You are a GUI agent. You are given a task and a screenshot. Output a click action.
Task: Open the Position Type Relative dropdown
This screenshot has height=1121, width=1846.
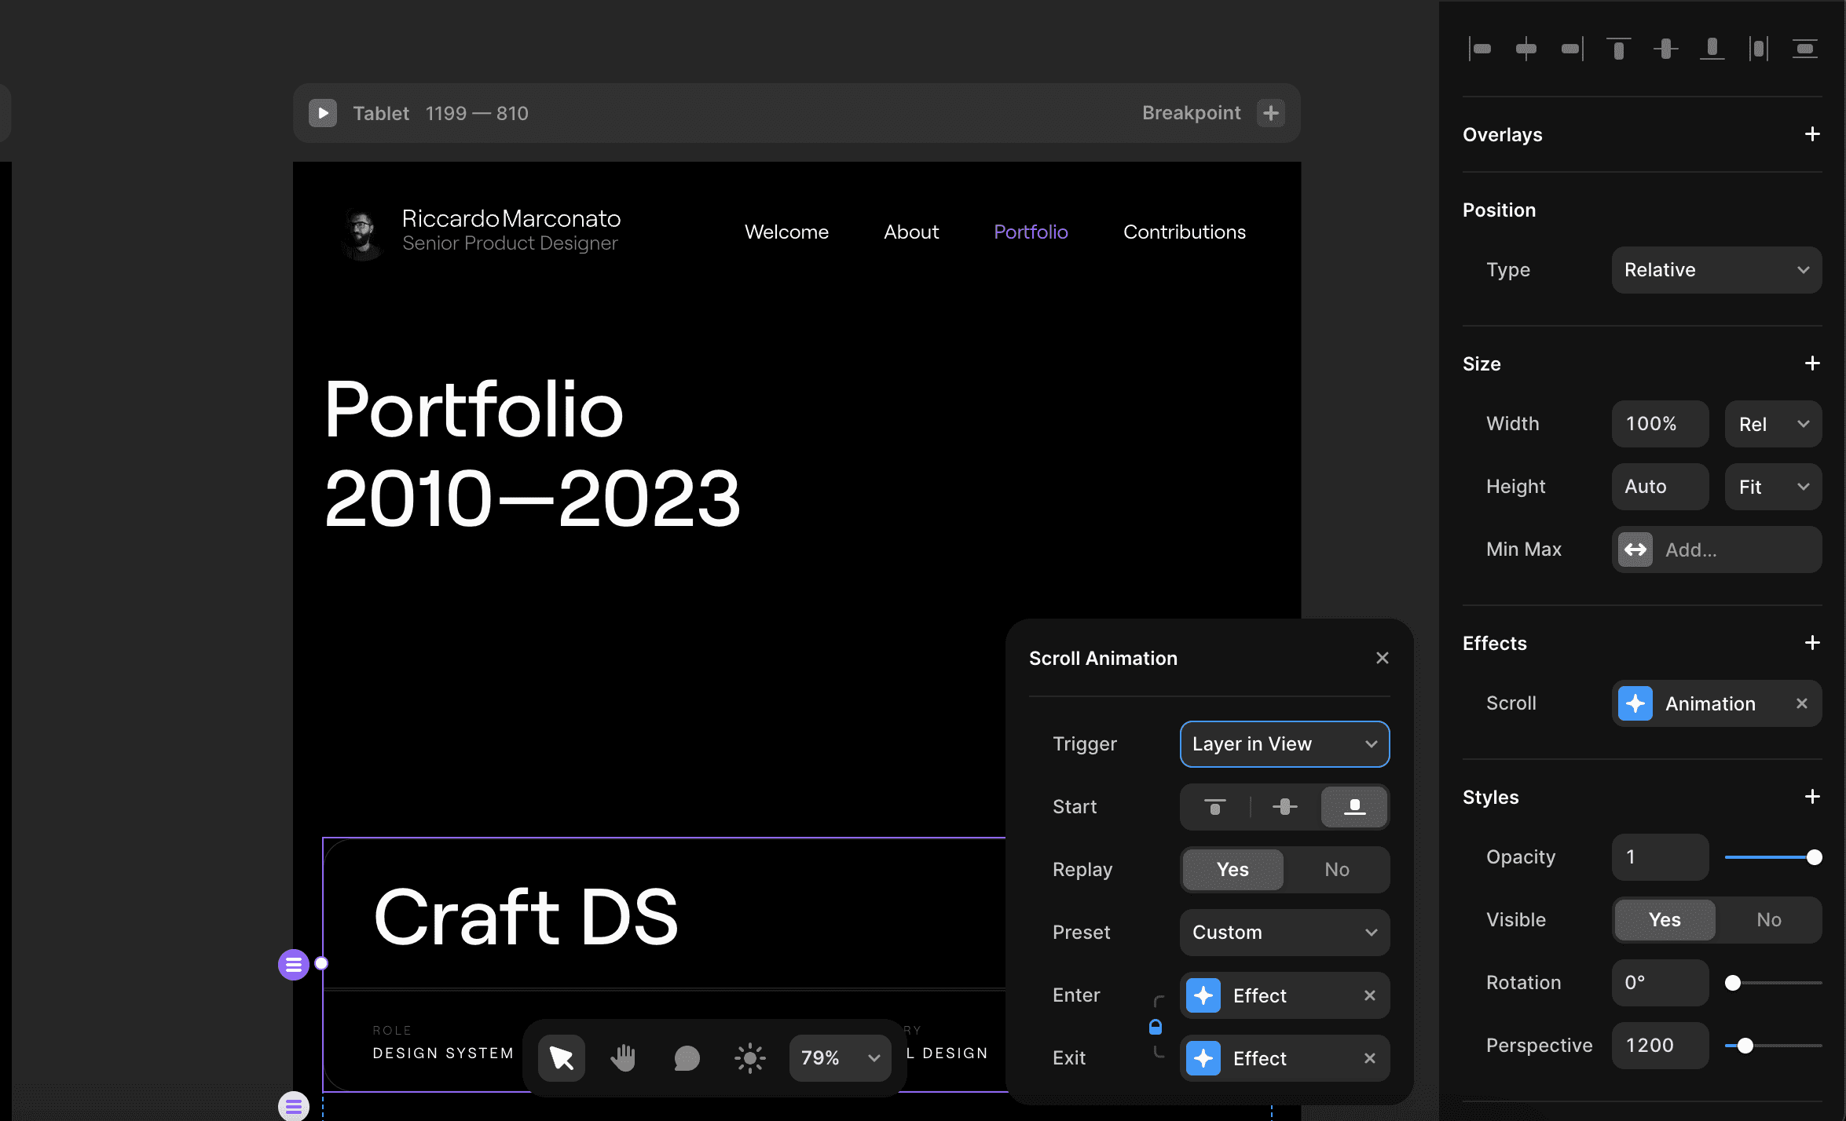(x=1716, y=269)
